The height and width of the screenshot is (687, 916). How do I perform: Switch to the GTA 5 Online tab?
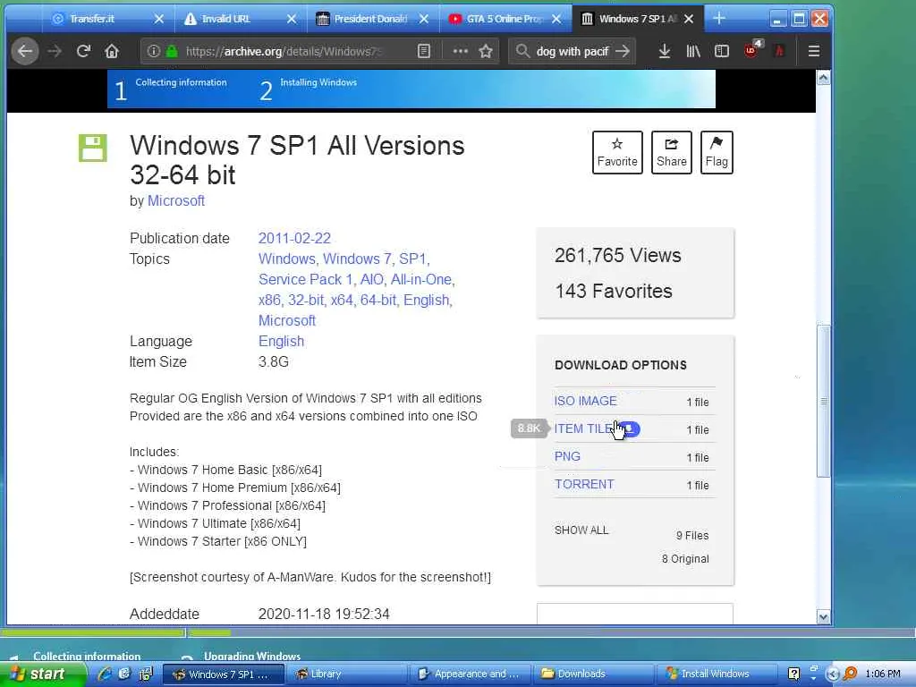tap(504, 20)
